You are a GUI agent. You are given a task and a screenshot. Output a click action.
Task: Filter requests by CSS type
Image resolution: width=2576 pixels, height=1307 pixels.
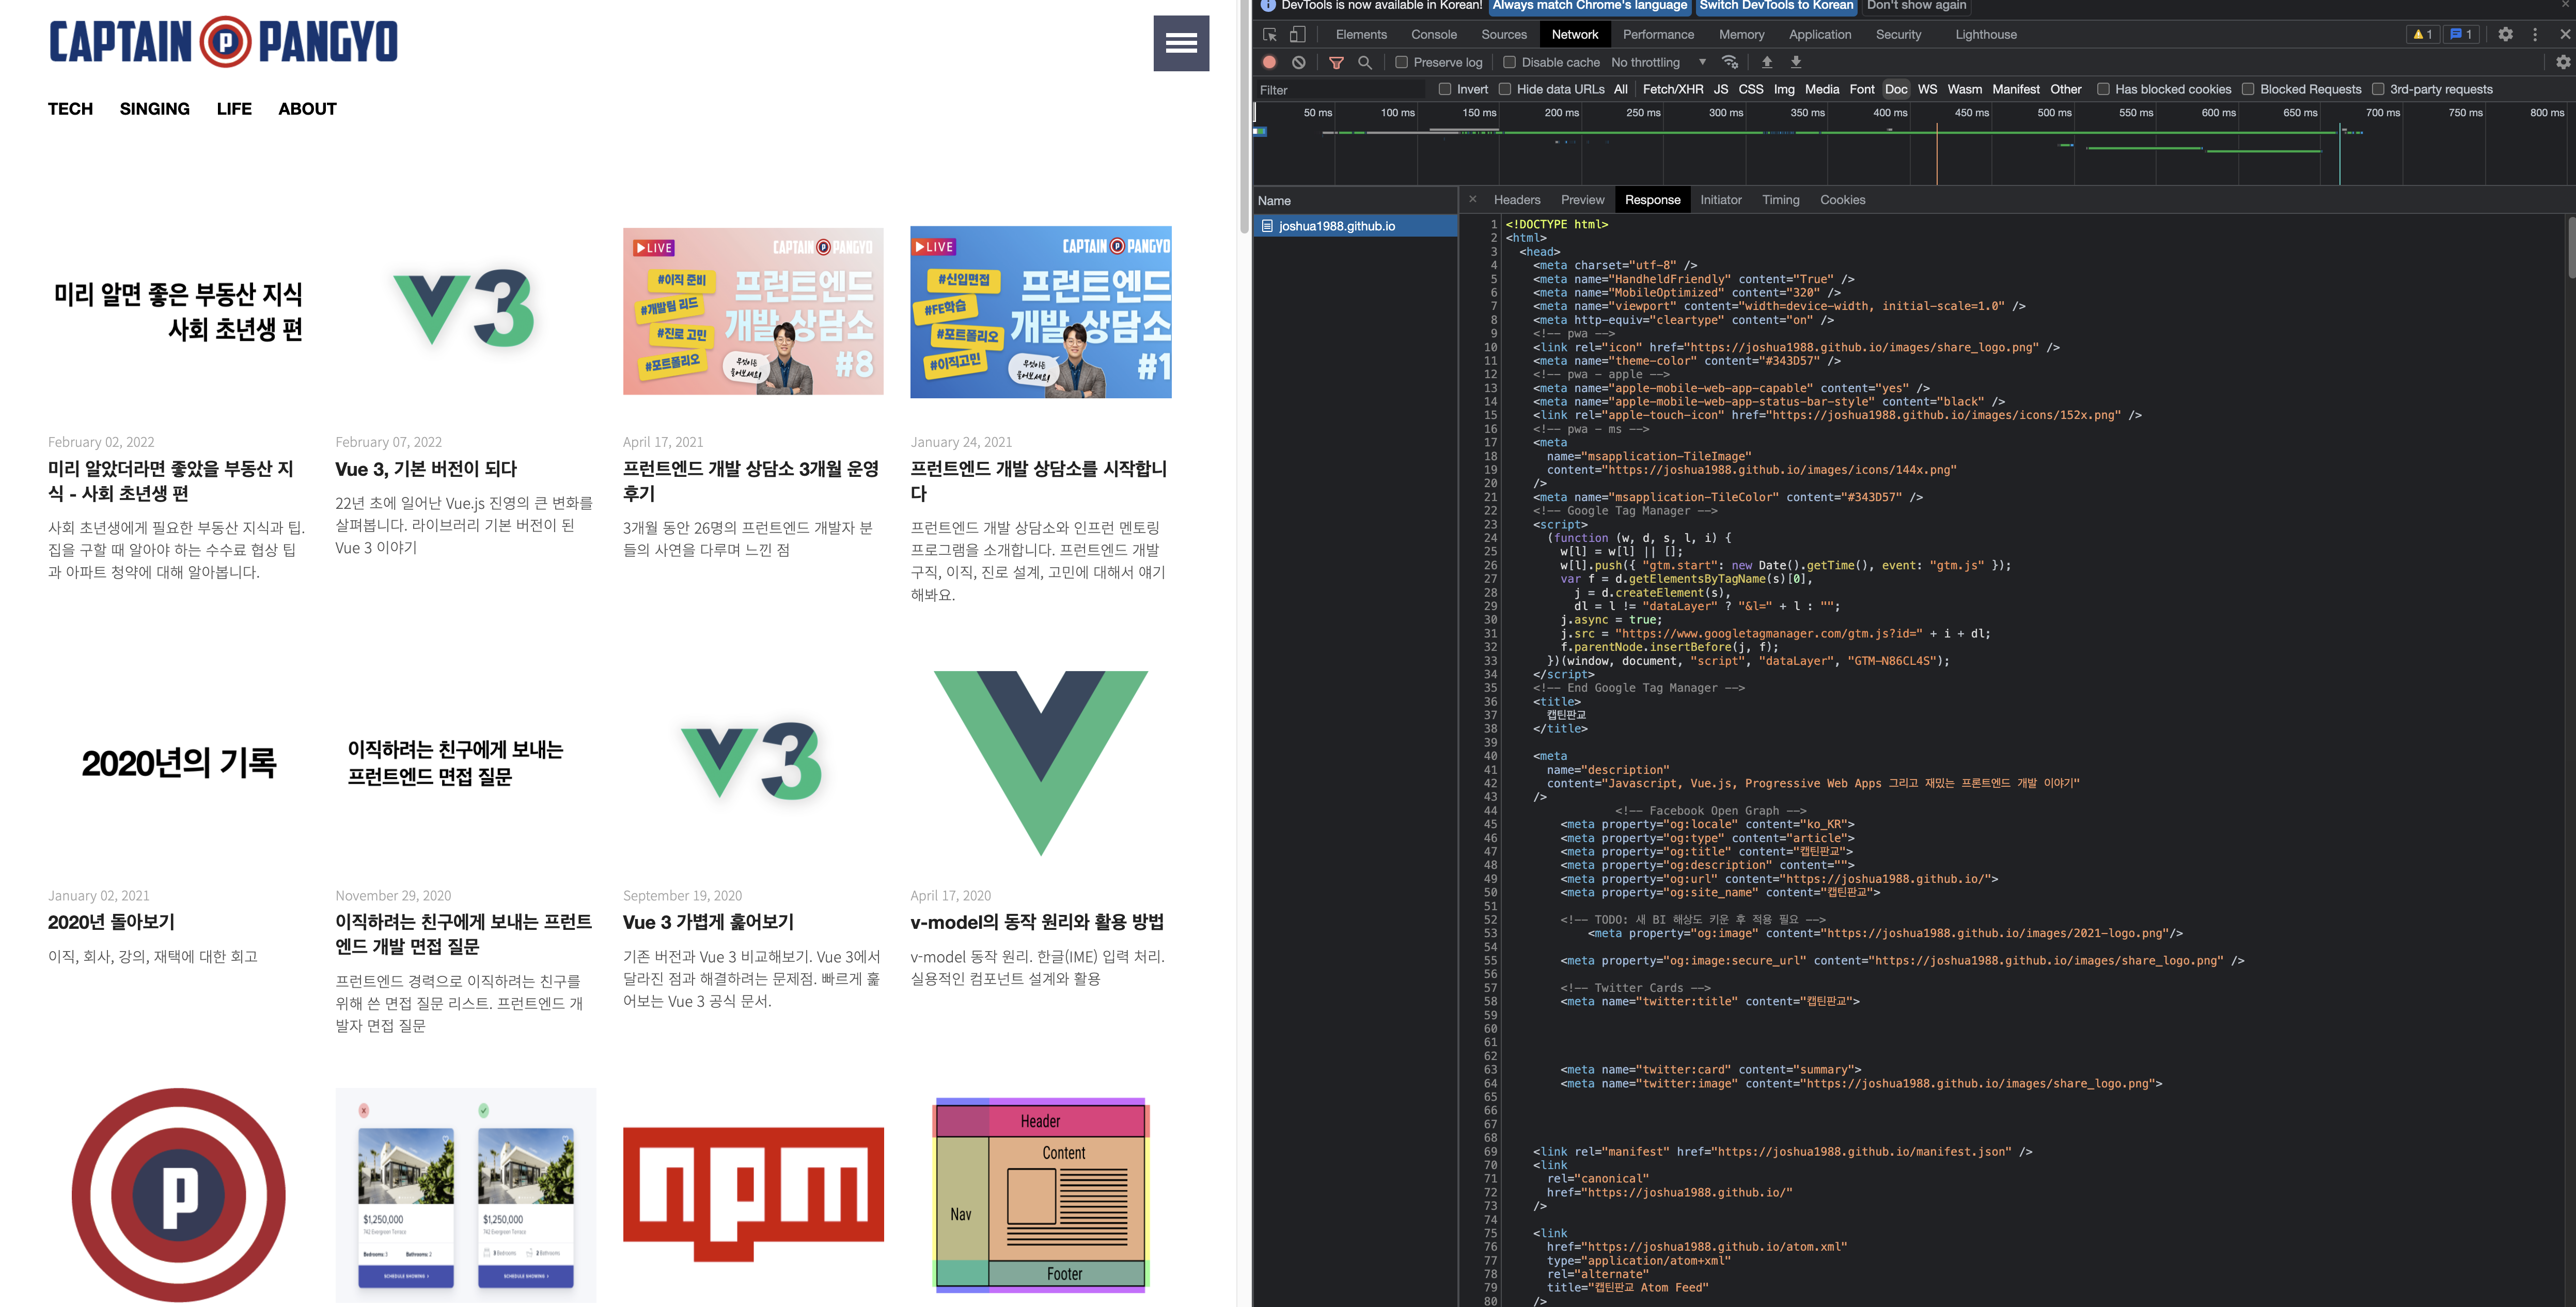click(1750, 89)
